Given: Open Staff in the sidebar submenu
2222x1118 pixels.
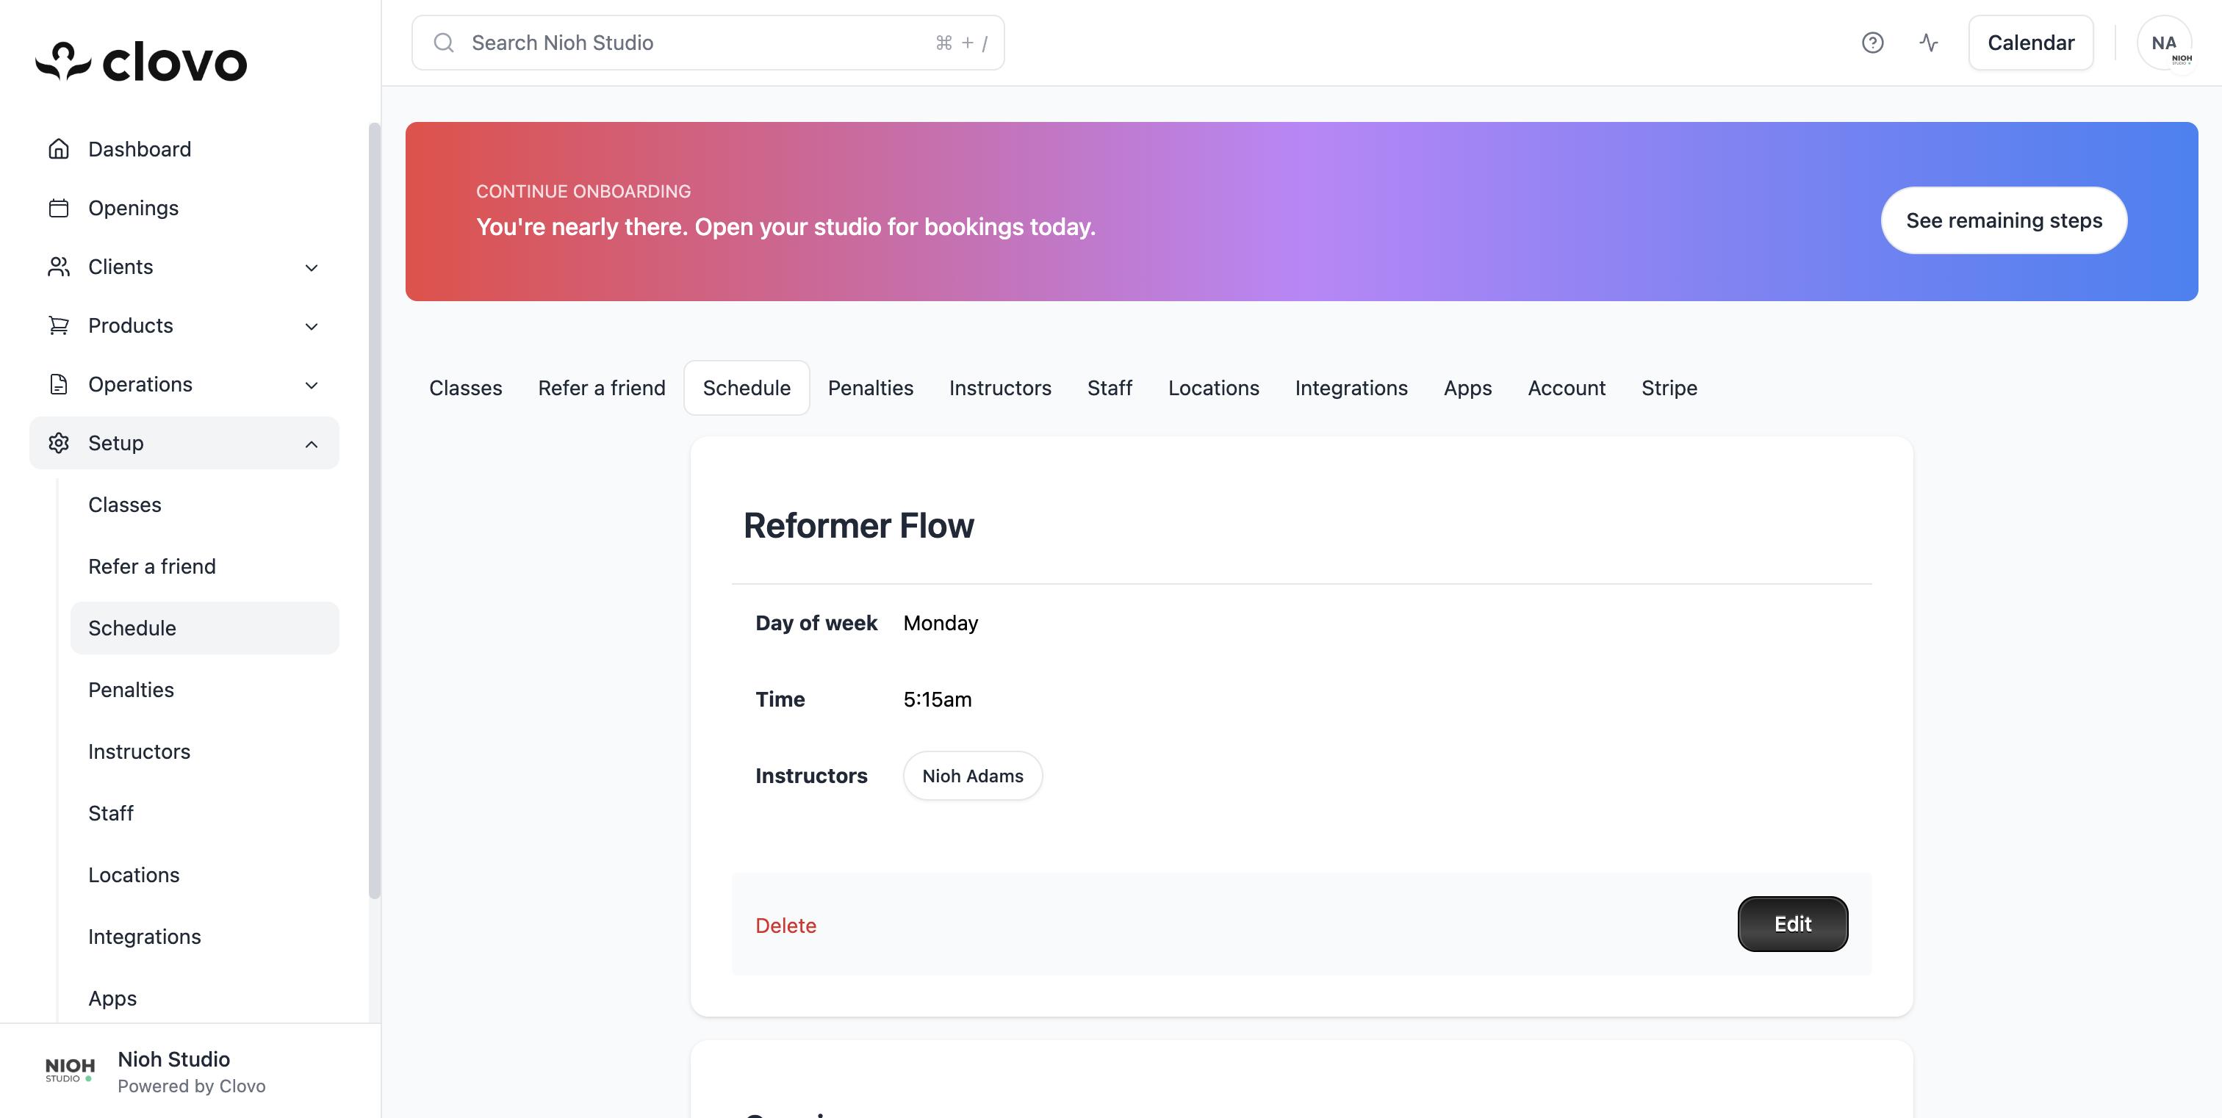Looking at the screenshot, I should [x=205, y=813].
